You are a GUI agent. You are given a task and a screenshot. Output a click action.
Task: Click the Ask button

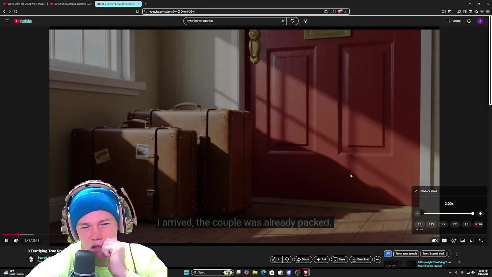(321, 259)
